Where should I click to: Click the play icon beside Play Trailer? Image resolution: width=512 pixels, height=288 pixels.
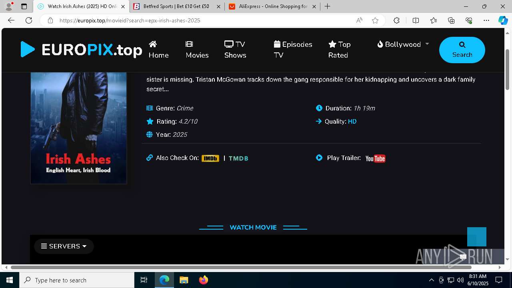[319, 158]
